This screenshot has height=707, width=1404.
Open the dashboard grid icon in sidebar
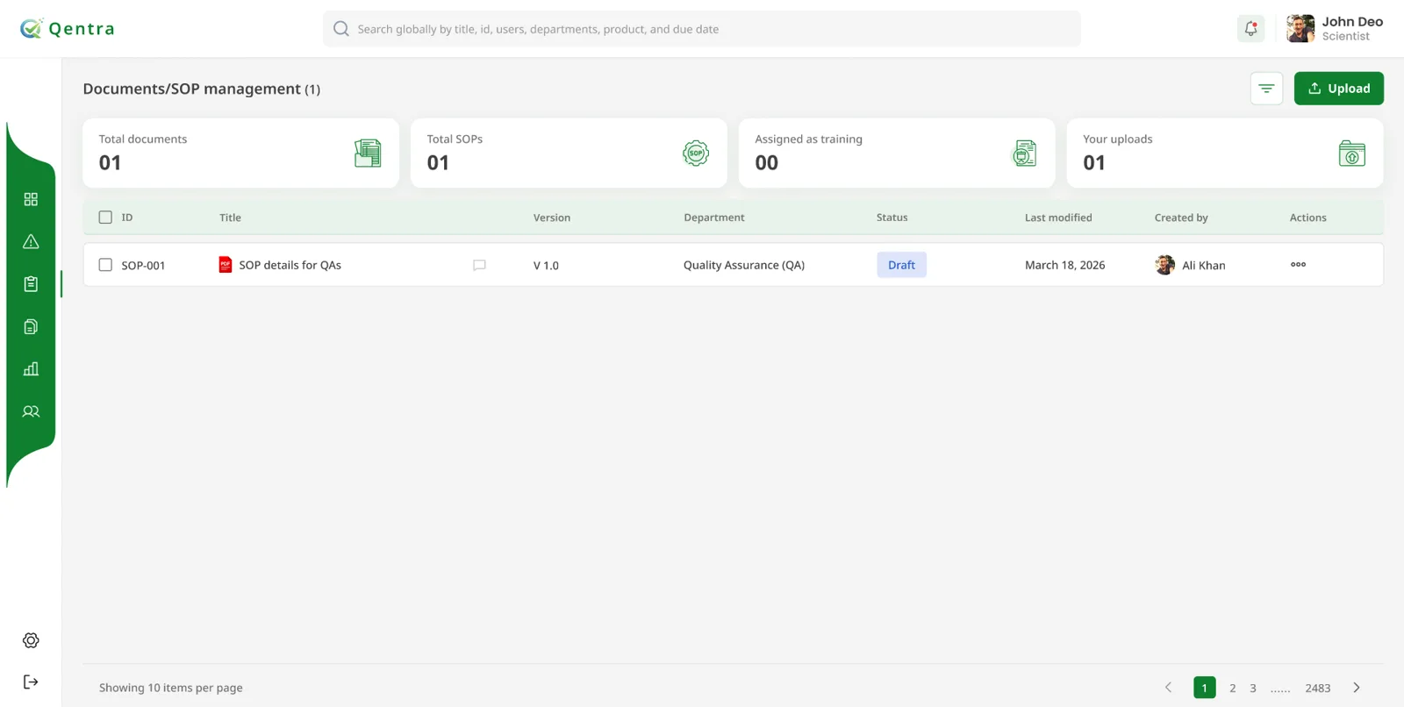point(31,199)
